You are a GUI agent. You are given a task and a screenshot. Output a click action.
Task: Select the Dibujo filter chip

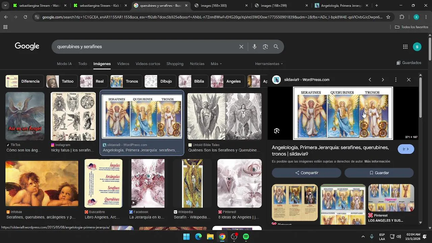[160, 81]
